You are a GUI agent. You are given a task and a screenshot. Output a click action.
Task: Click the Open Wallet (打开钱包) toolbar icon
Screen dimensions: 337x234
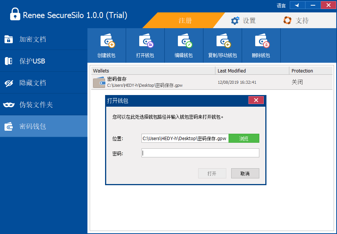click(146, 41)
